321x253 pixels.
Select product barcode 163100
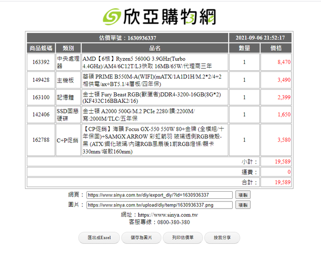pyautogui.click(x=41, y=97)
